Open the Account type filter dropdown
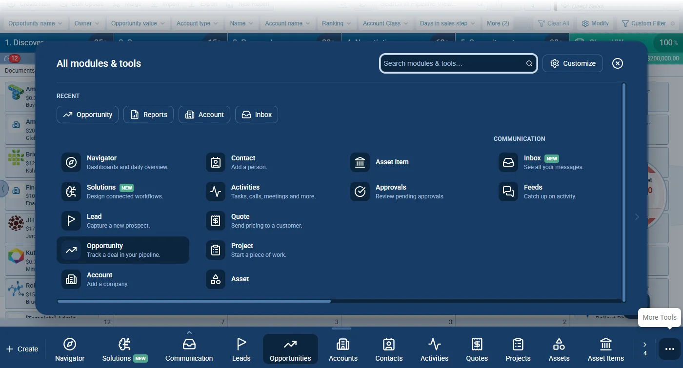The width and height of the screenshot is (683, 368). [x=198, y=23]
